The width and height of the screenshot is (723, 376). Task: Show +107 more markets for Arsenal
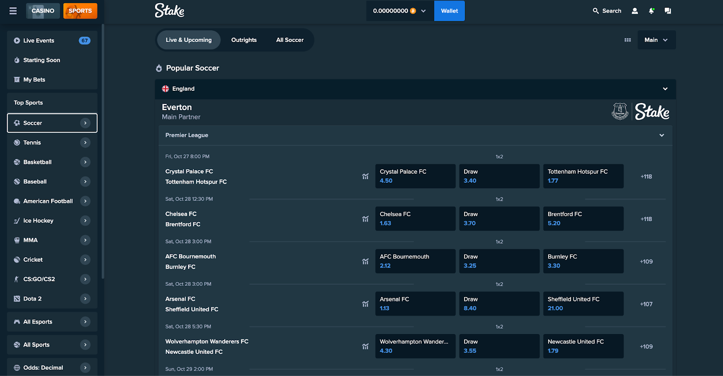(x=646, y=304)
